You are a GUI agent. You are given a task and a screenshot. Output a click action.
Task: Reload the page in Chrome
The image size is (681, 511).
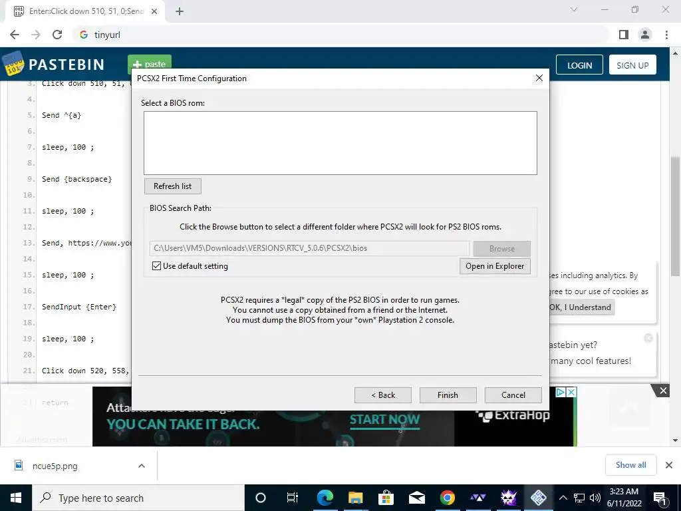pyautogui.click(x=57, y=35)
